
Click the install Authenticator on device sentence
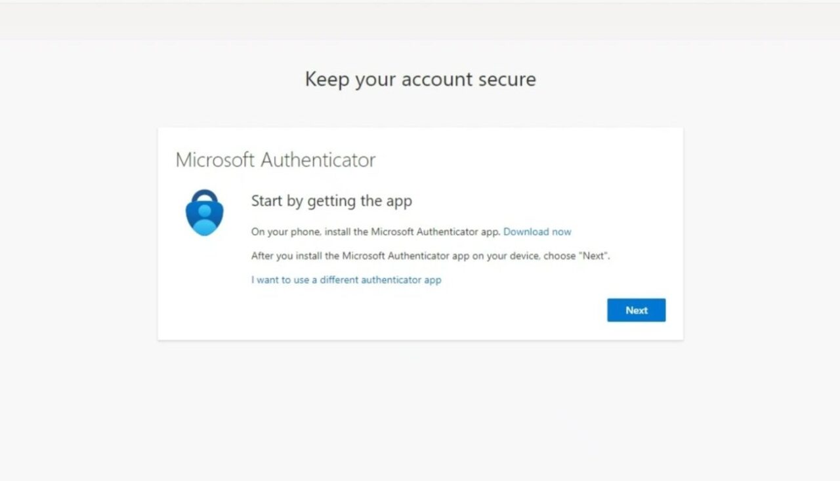pyautogui.click(x=430, y=256)
